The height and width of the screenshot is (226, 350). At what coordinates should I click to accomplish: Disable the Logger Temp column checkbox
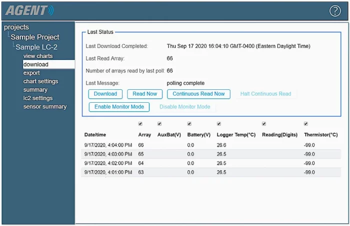219,124
